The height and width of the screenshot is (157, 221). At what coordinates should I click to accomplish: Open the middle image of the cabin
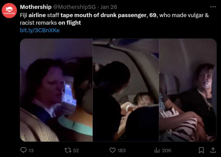click(126, 90)
